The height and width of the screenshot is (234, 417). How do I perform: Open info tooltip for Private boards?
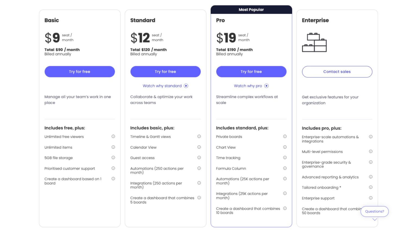coord(285,136)
